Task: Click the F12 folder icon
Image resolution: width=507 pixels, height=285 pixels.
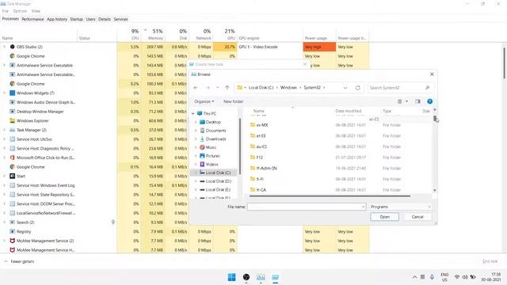Action: click(x=253, y=158)
